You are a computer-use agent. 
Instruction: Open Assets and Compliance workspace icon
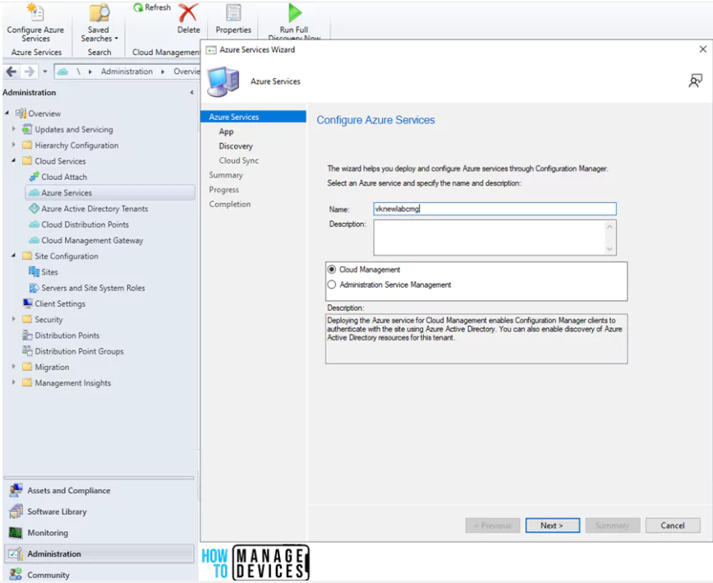pos(16,490)
